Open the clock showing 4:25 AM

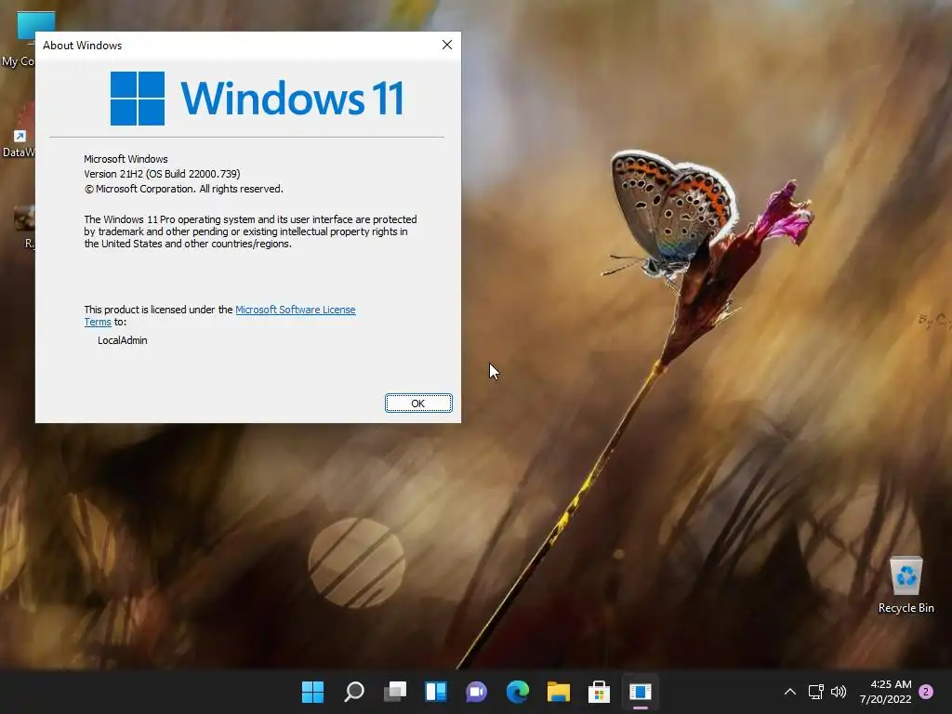pyautogui.click(x=891, y=684)
